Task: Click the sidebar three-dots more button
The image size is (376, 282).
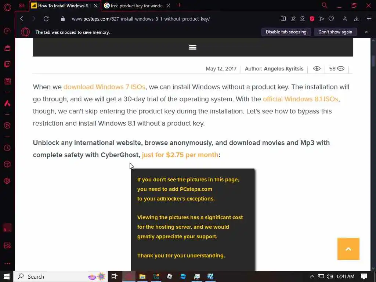Action: (7, 264)
